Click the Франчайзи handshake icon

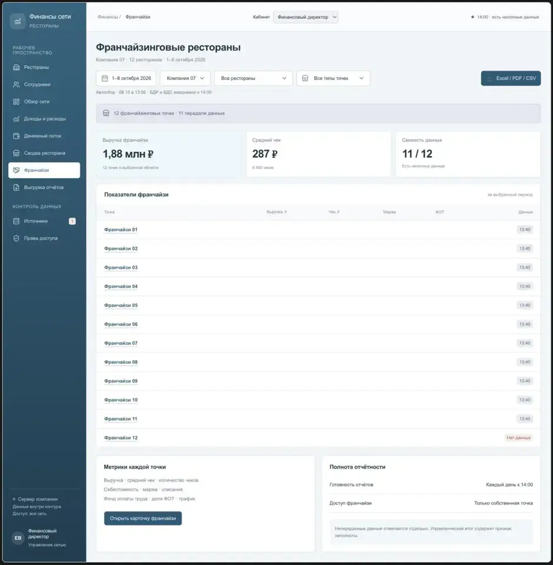click(x=16, y=170)
